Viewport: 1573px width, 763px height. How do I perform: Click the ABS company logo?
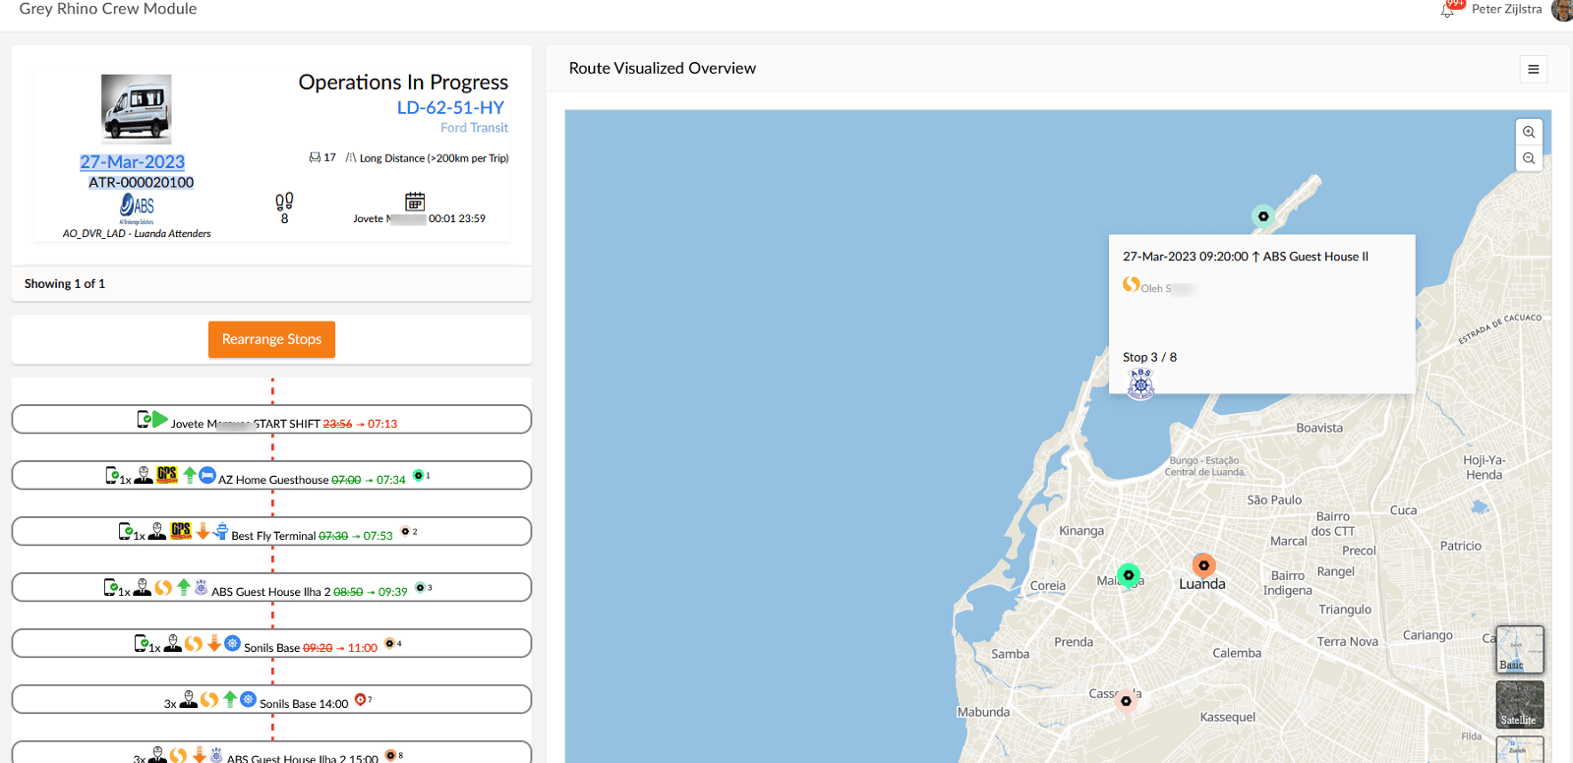coord(137,206)
